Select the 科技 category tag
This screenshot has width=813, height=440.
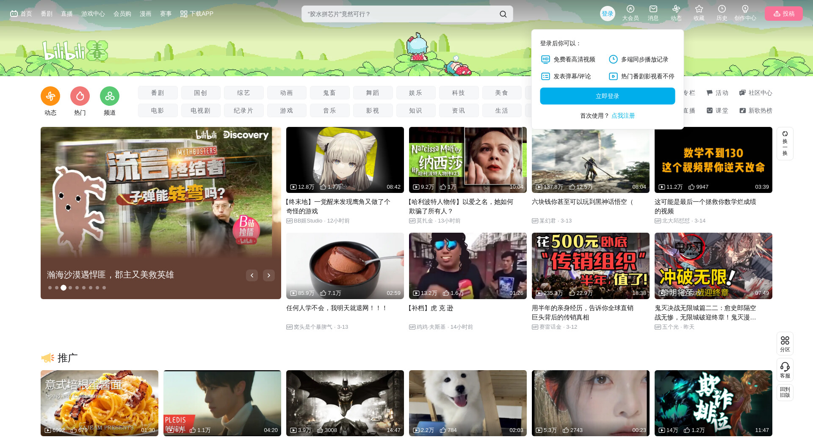[459, 93]
